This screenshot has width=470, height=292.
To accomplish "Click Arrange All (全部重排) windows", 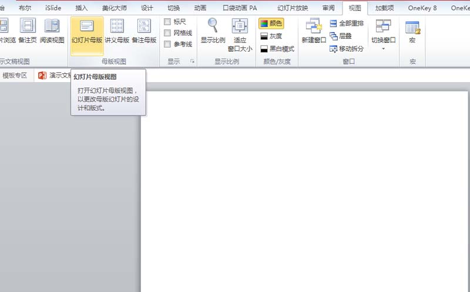I will coord(347,23).
